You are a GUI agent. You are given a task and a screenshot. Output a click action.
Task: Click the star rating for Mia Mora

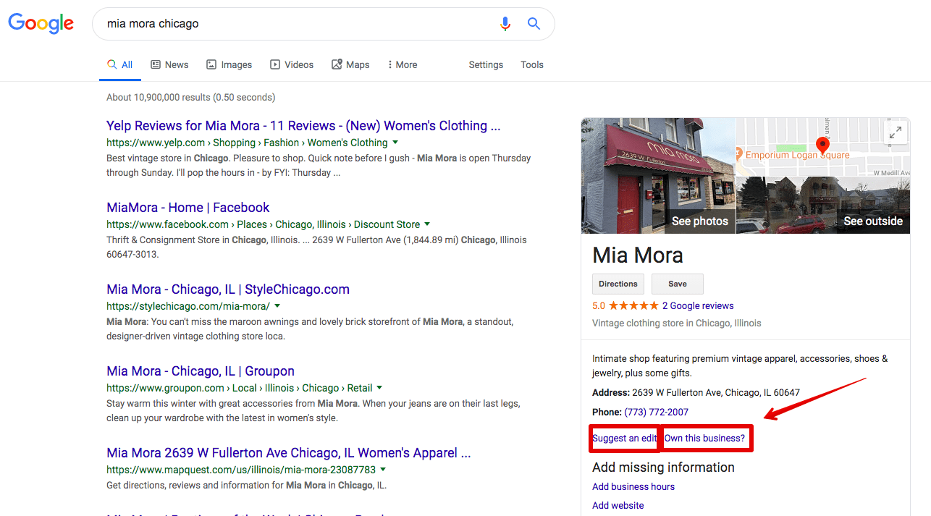click(x=633, y=306)
